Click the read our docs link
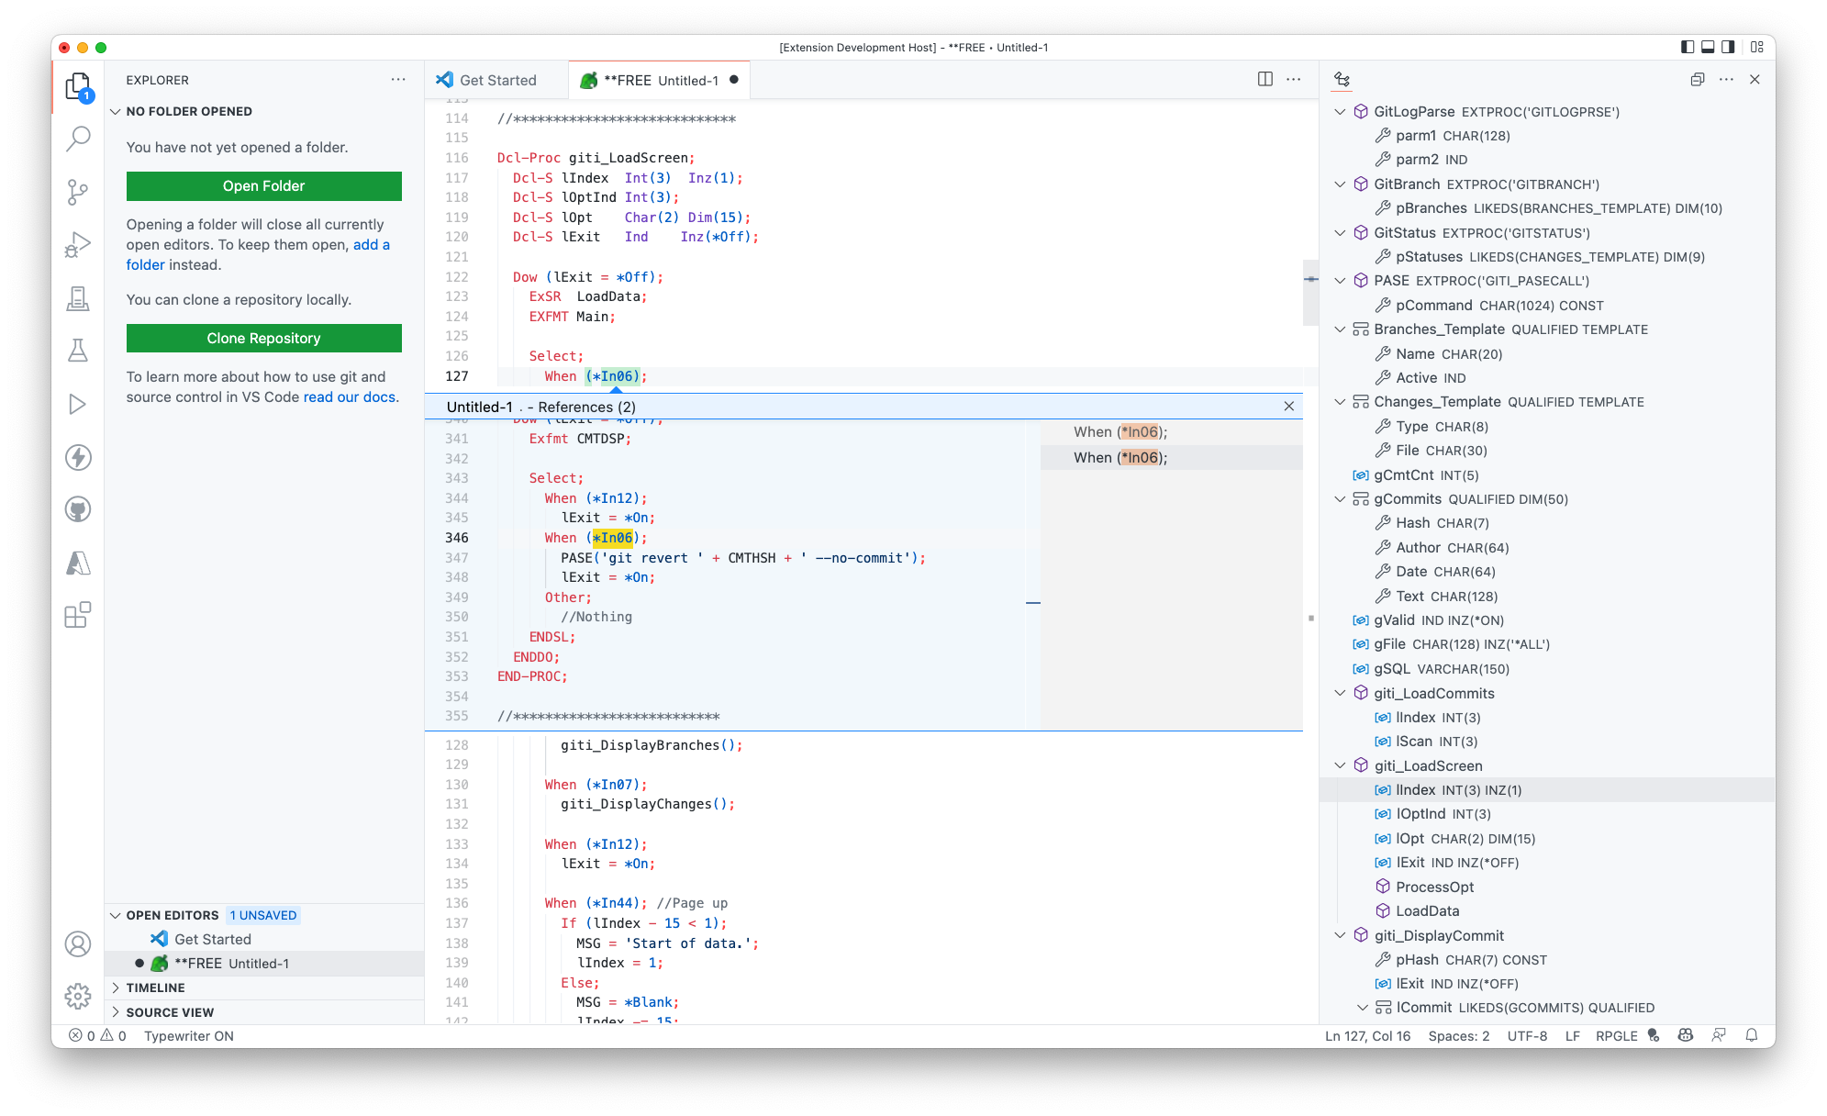This screenshot has width=1827, height=1116. [x=349, y=396]
